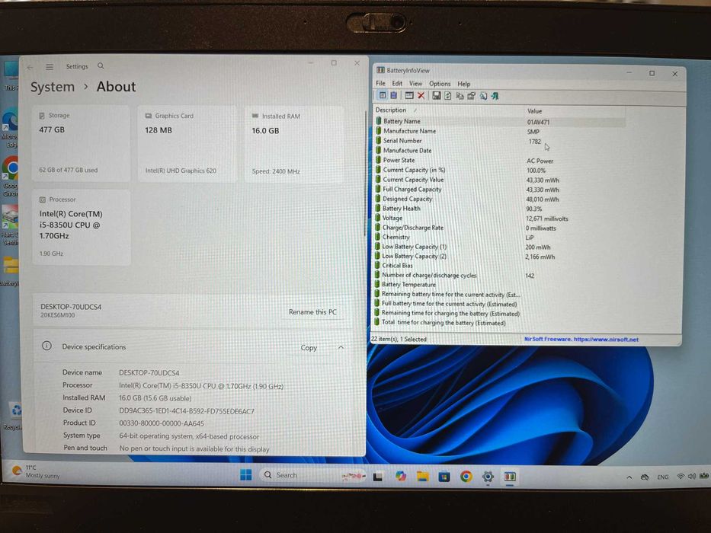Show hidden icons tray chevron
Image resolution: width=711 pixels, height=533 pixels.
click(x=629, y=477)
